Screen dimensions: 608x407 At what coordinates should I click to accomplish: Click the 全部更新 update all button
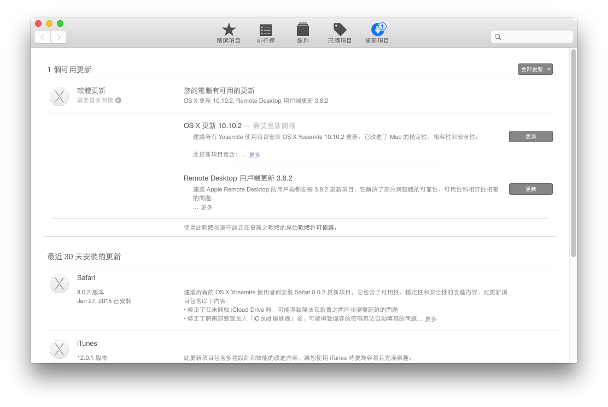click(x=531, y=69)
